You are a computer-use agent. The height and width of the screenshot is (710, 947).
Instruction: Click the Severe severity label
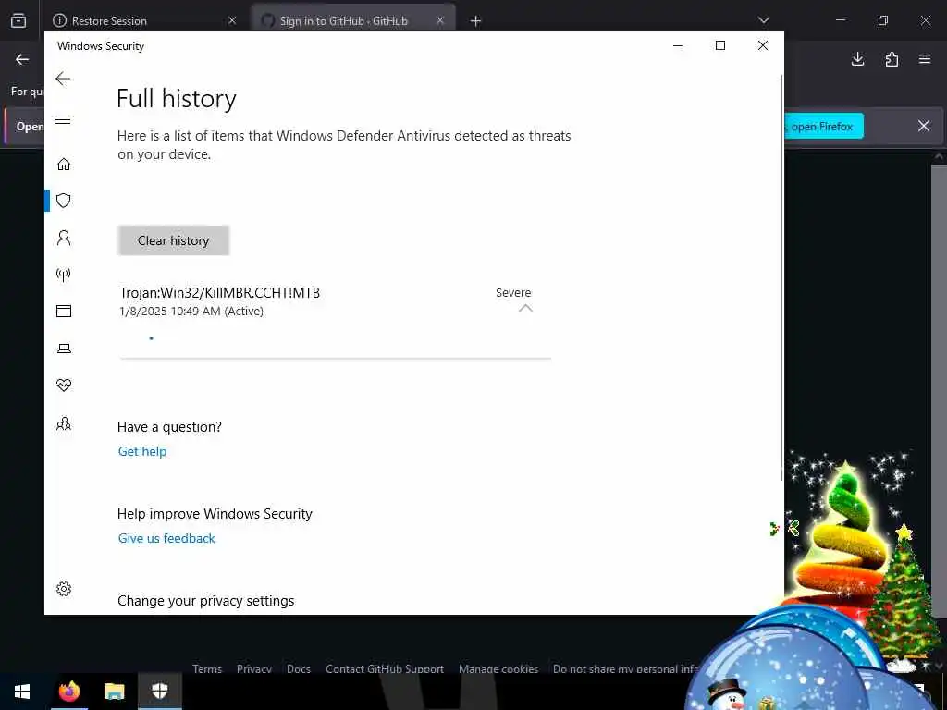[513, 293]
